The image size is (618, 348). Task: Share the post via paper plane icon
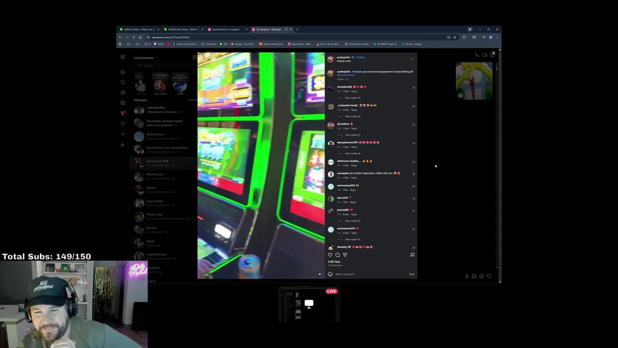(x=345, y=255)
